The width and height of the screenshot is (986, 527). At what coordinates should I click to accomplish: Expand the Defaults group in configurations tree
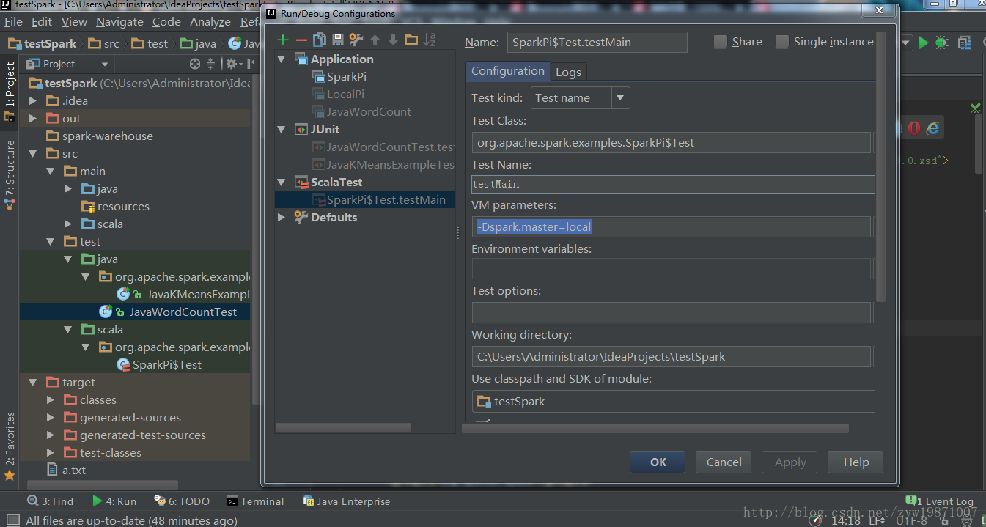282,218
